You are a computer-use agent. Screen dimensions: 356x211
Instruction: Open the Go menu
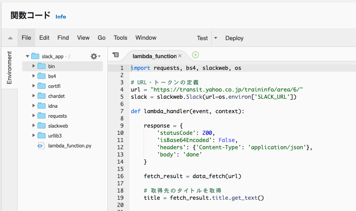tap(102, 38)
